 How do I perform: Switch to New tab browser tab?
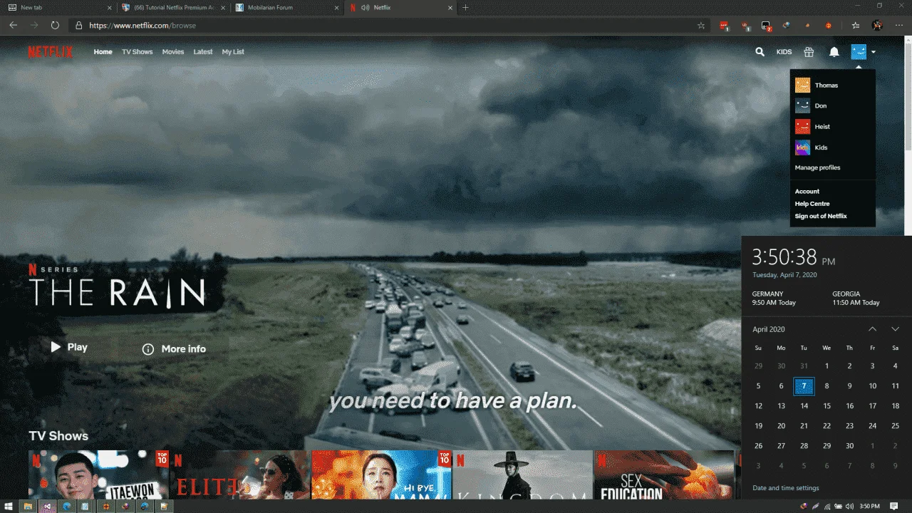[x=58, y=8]
